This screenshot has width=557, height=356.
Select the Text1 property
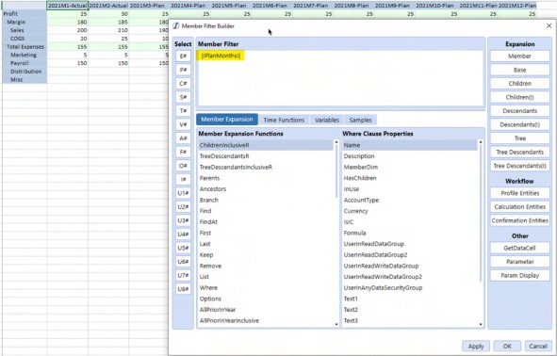pyautogui.click(x=410, y=299)
